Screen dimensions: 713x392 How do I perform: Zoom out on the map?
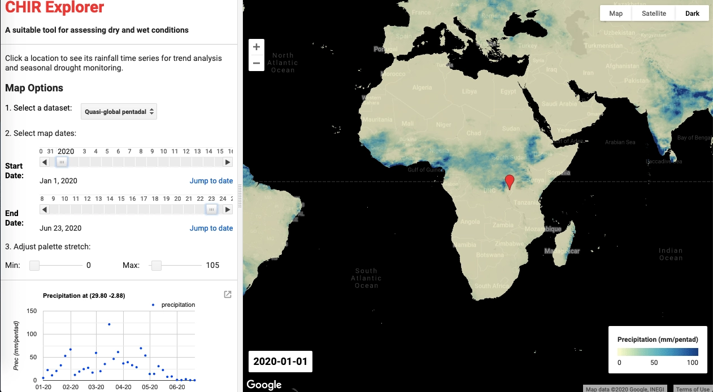(256, 63)
